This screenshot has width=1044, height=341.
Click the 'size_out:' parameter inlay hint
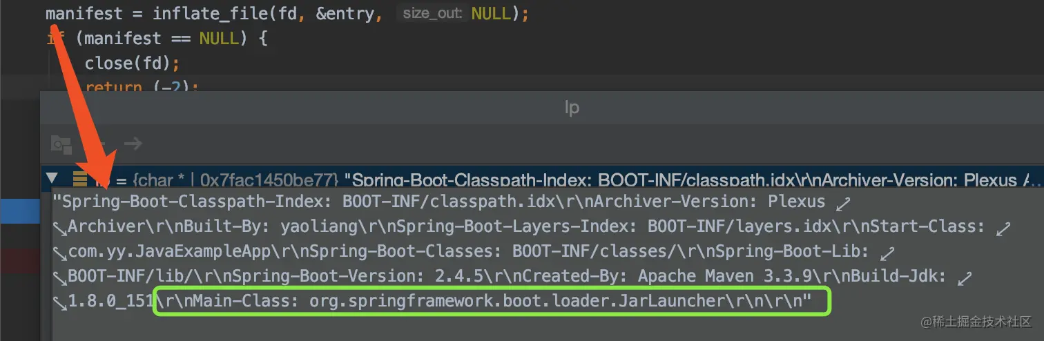pos(432,14)
